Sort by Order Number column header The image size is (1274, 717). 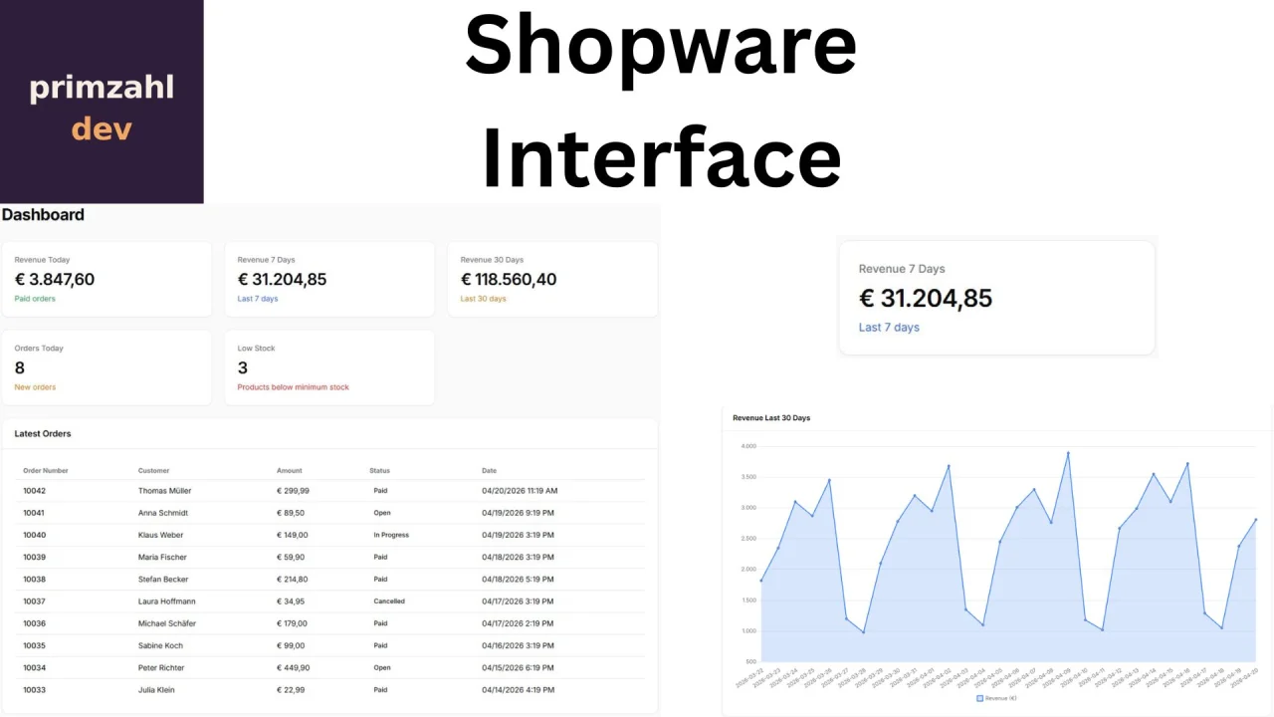[46, 471]
